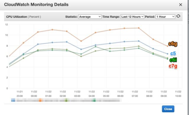Click the c6i series label

[x=173, y=60]
